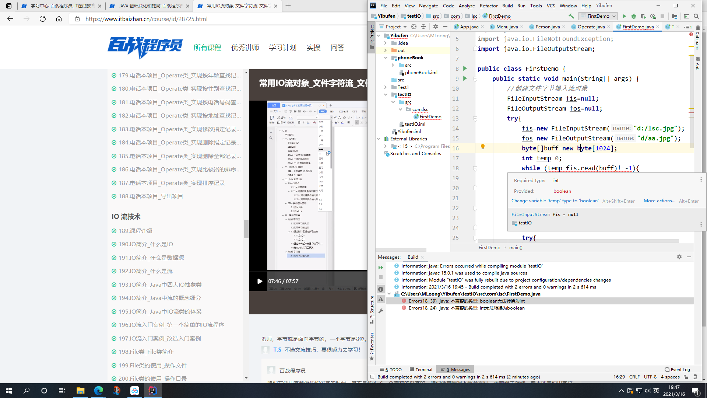The height and width of the screenshot is (398, 707).
Task: Open IntelliJ IDEA from taskbar
Action: [x=152, y=391]
